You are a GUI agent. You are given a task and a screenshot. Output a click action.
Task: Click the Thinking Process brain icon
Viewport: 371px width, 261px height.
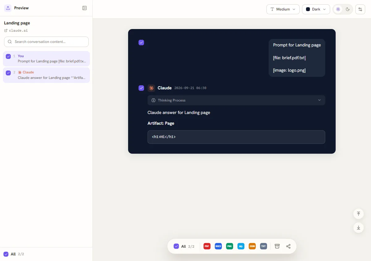click(153, 100)
